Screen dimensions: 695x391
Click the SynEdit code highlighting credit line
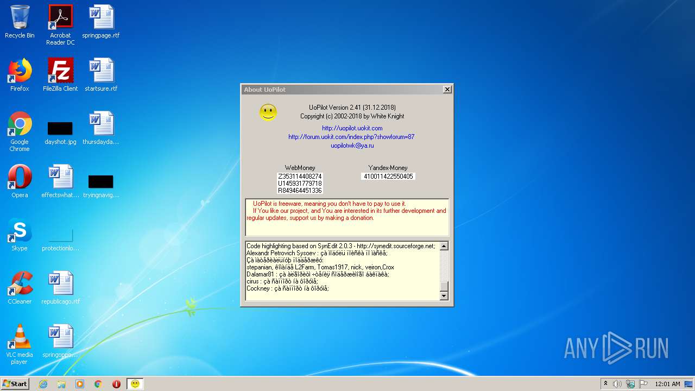[x=341, y=246]
